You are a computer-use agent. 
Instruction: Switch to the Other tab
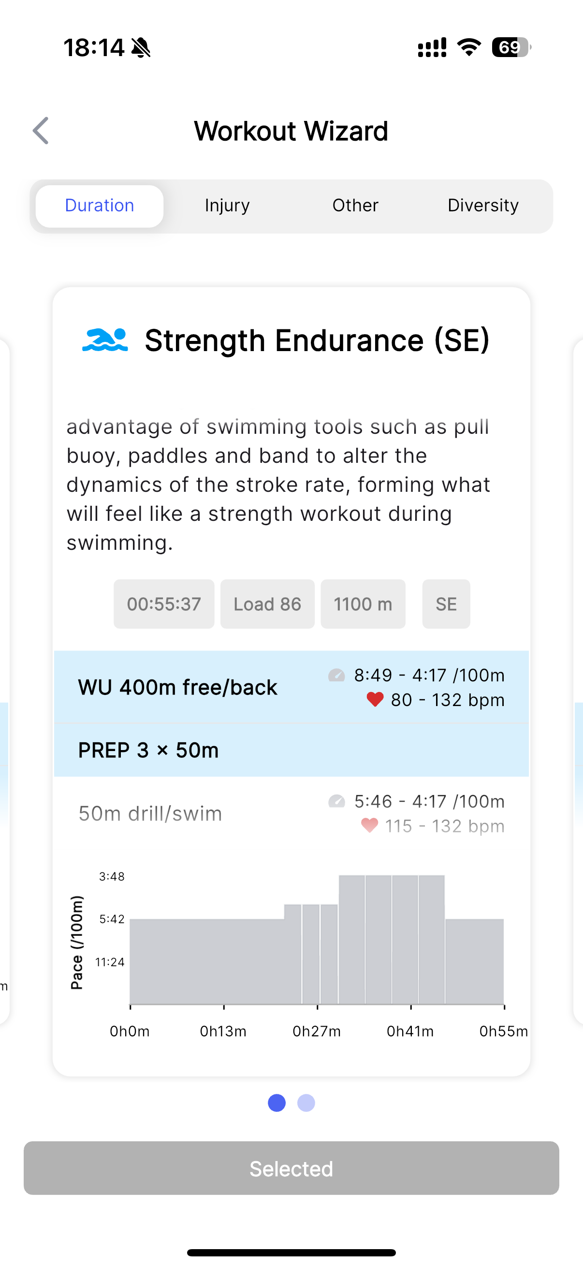[355, 206]
